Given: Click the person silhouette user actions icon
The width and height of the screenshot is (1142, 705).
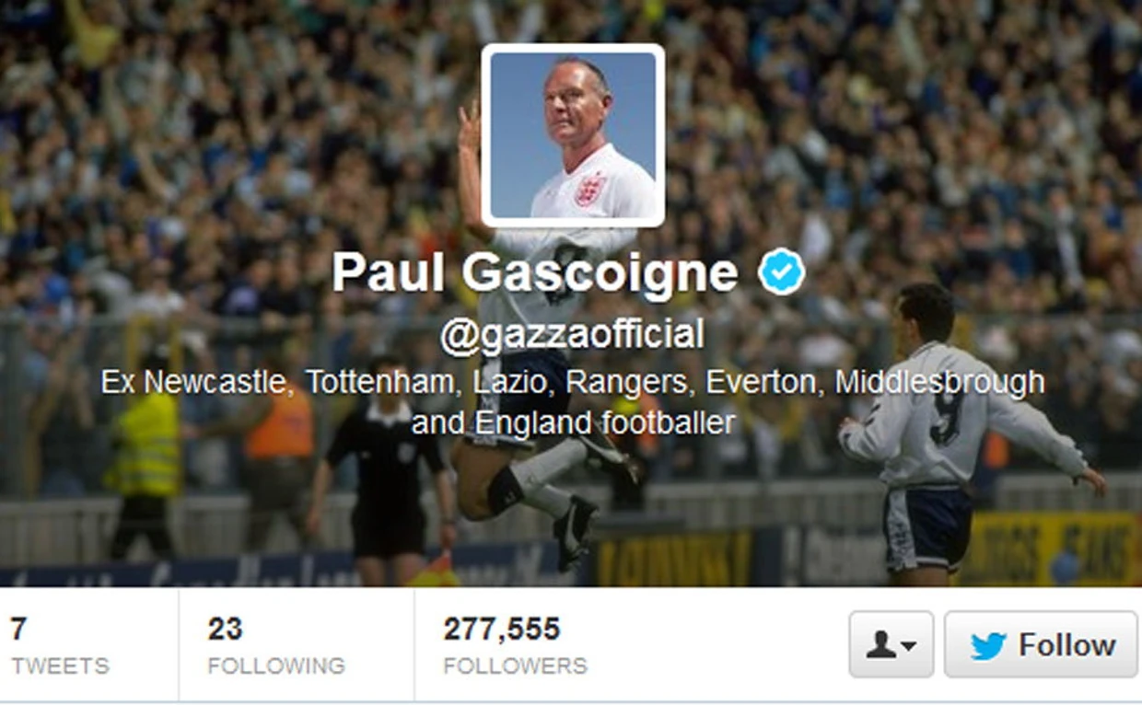Looking at the screenshot, I should pyautogui.click(x=881, y=645).
